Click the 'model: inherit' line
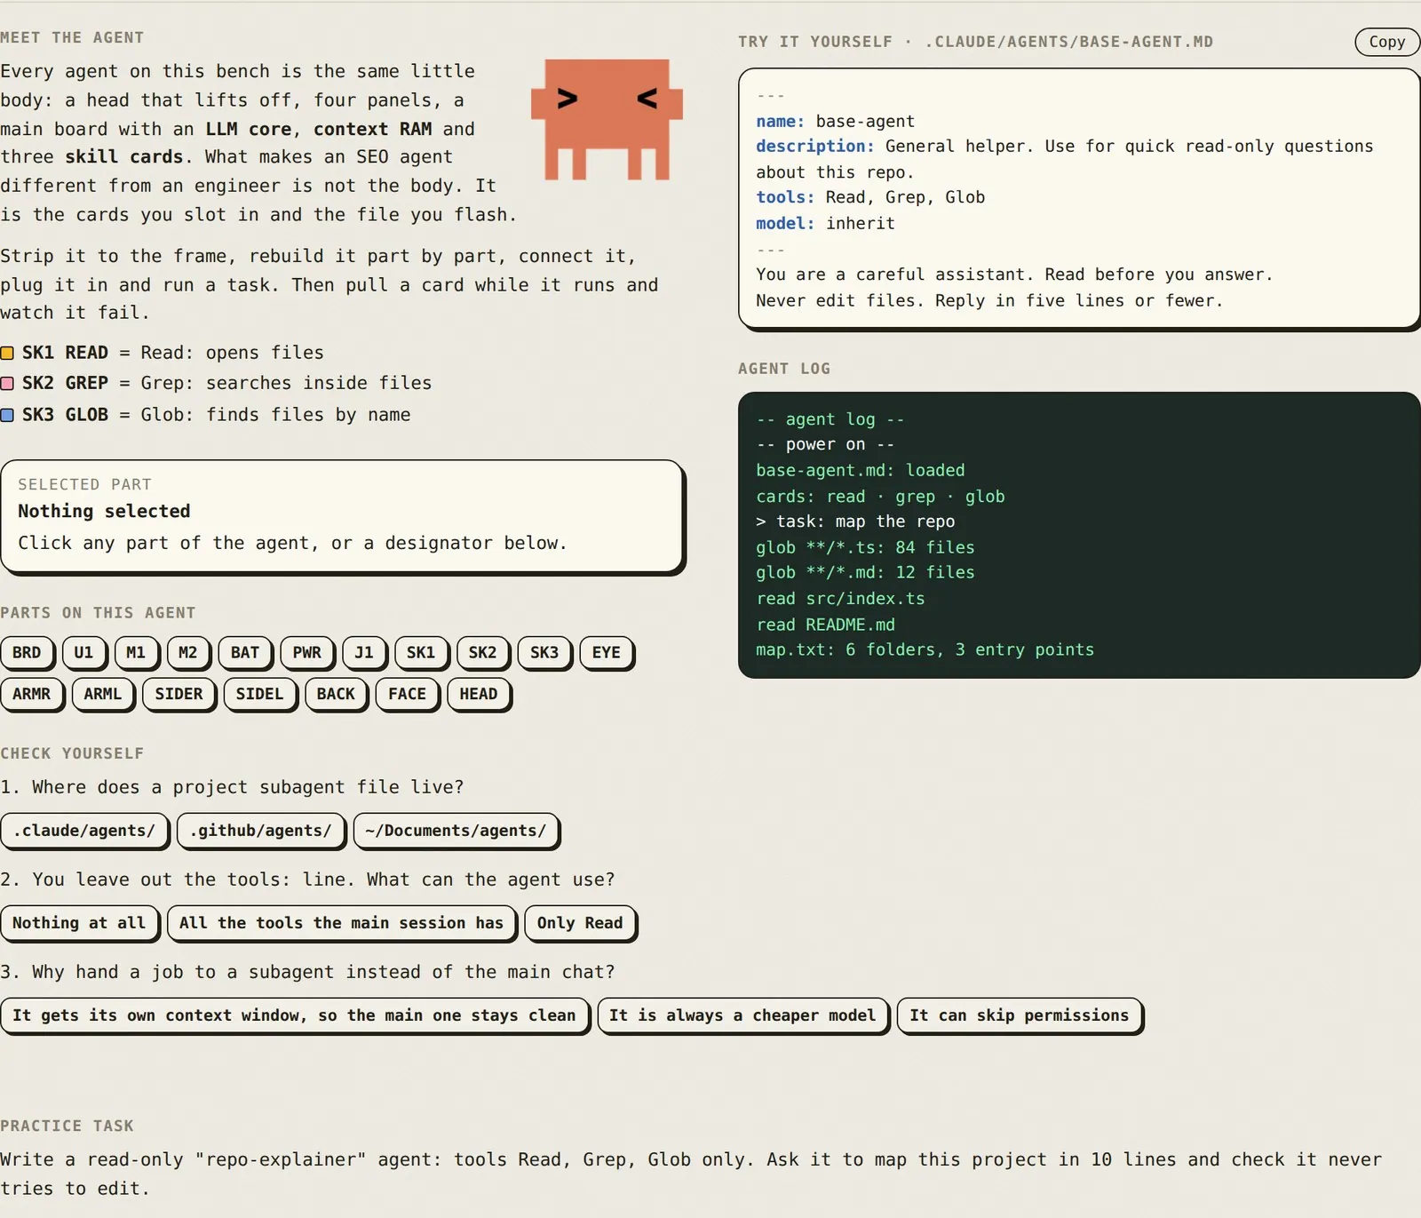Screen dimensions: 1421x1218 (825, 223)
